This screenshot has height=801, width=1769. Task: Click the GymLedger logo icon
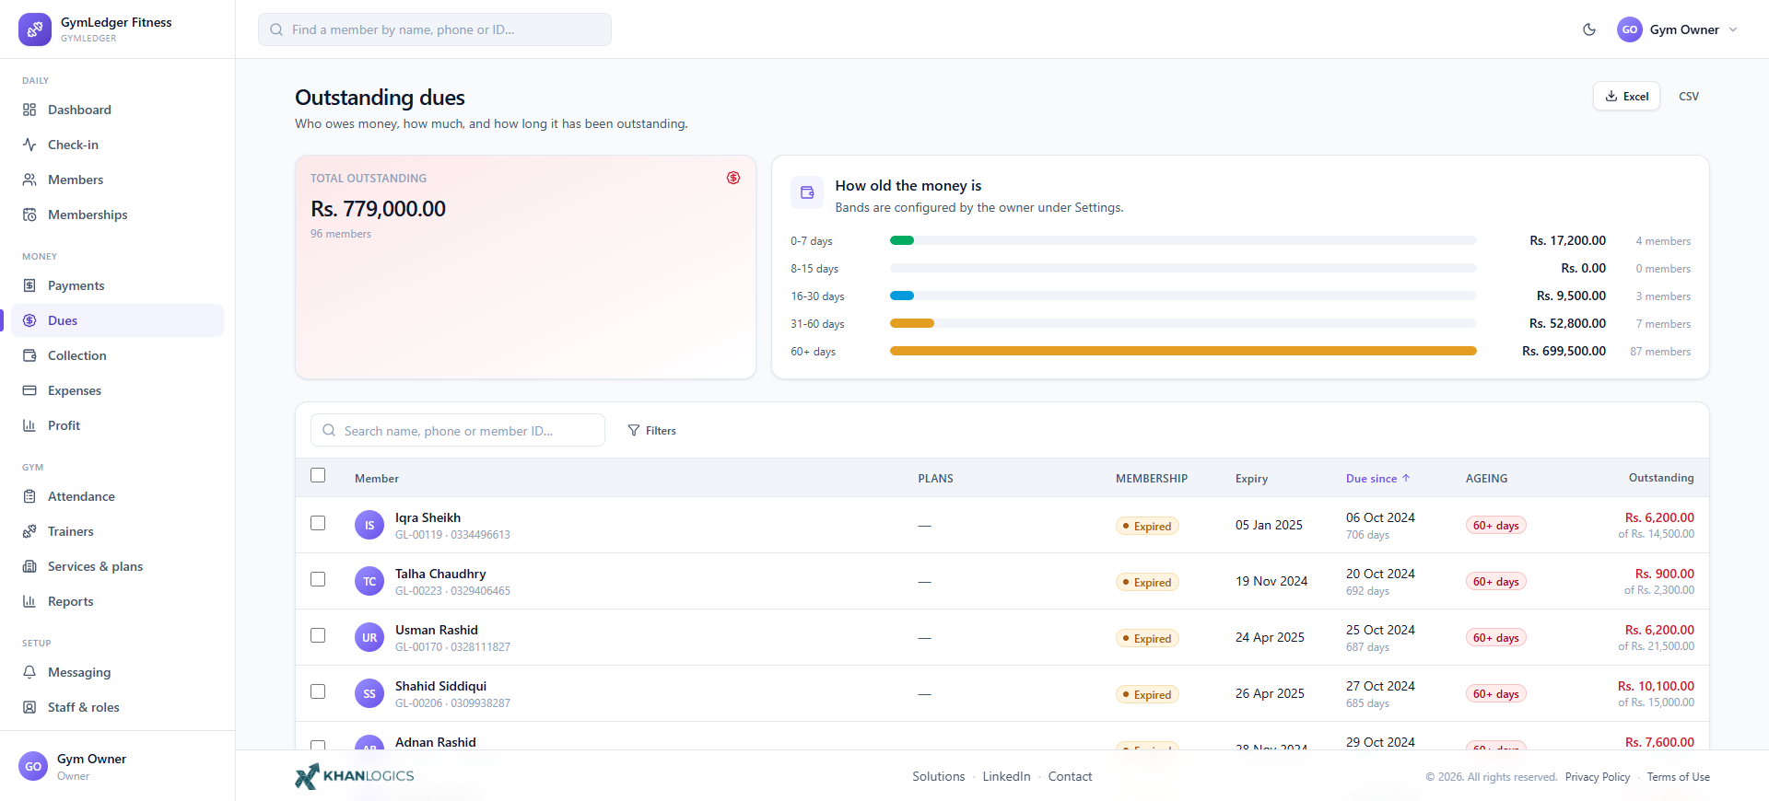(35, 29)
